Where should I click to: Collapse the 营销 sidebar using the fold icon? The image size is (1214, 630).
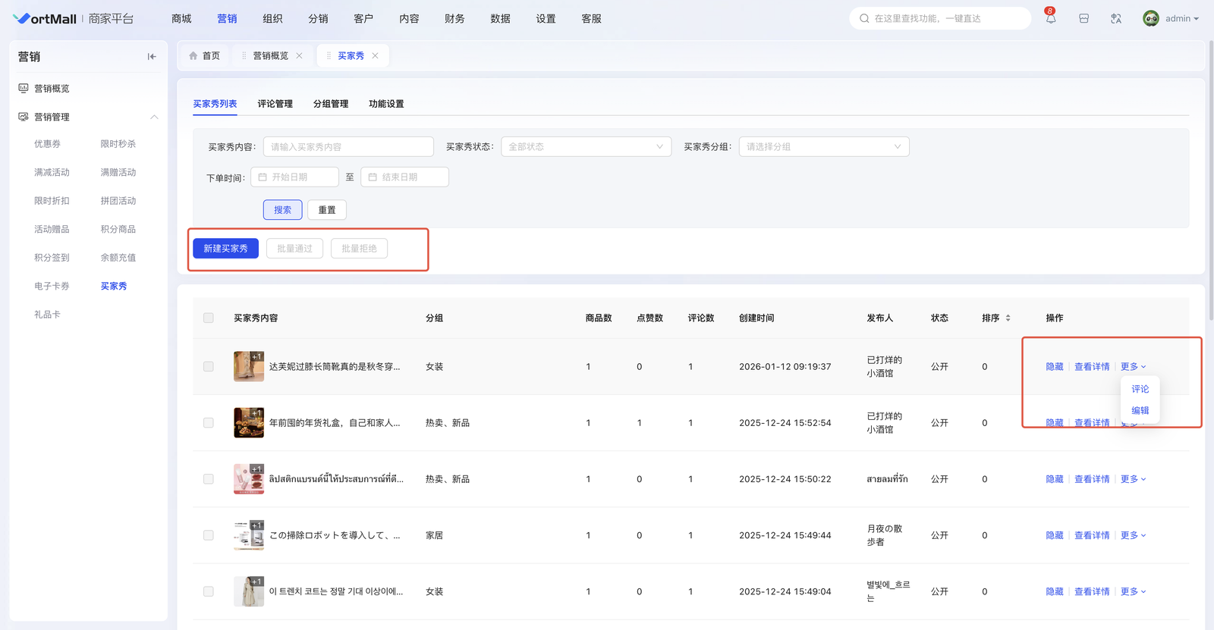(152, 57)
